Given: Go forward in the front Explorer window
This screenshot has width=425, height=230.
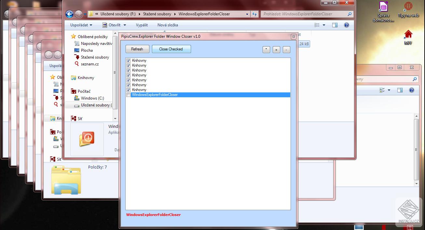Looking at the screenshot, I should 78,14.
